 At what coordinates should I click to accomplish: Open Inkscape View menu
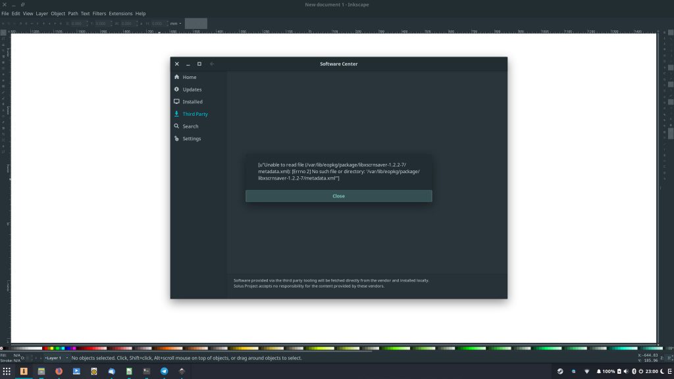click(x=28, y=13)
